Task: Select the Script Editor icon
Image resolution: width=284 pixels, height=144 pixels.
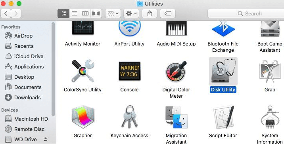Action: (x=223, y=117)
